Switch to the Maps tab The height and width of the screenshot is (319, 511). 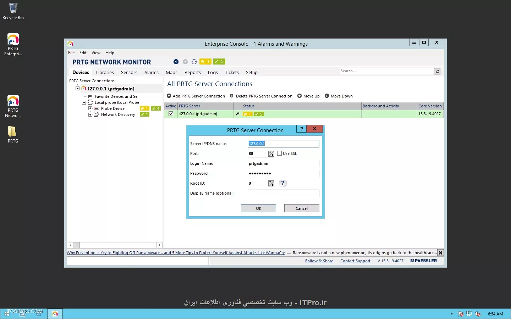[171, 72]
